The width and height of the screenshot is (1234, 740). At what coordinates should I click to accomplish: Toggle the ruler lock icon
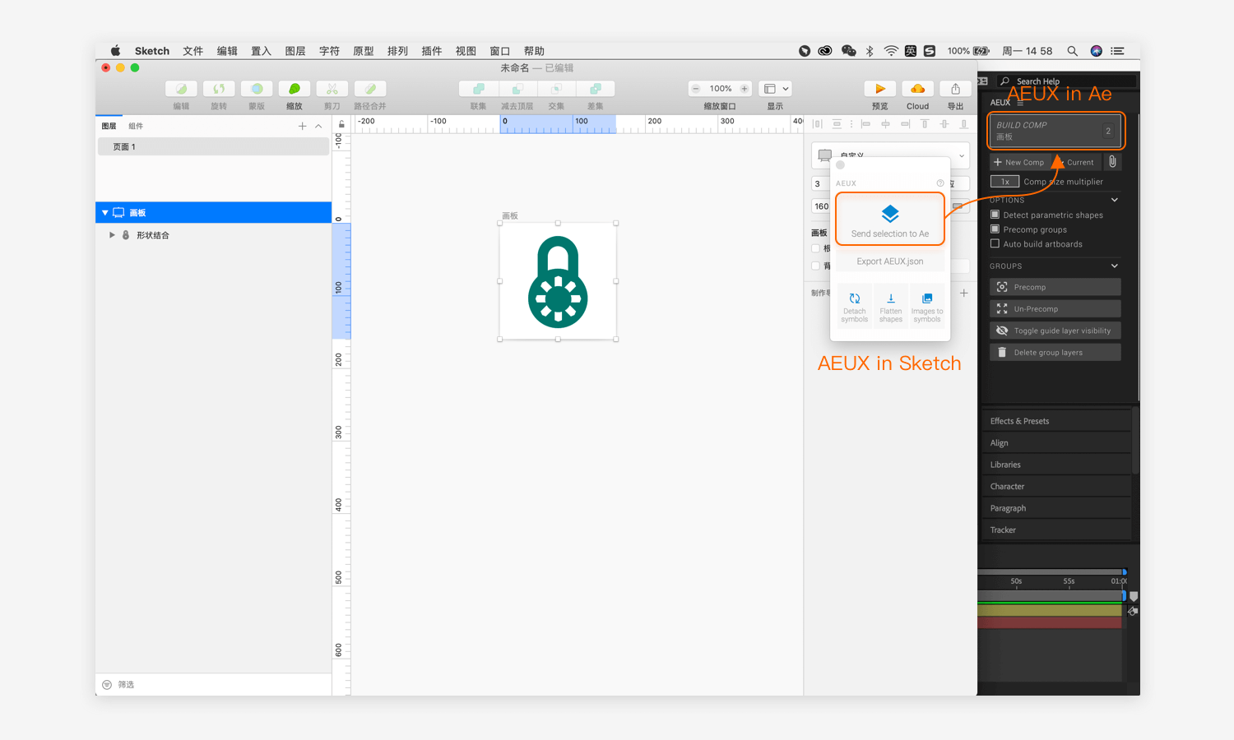341,124
